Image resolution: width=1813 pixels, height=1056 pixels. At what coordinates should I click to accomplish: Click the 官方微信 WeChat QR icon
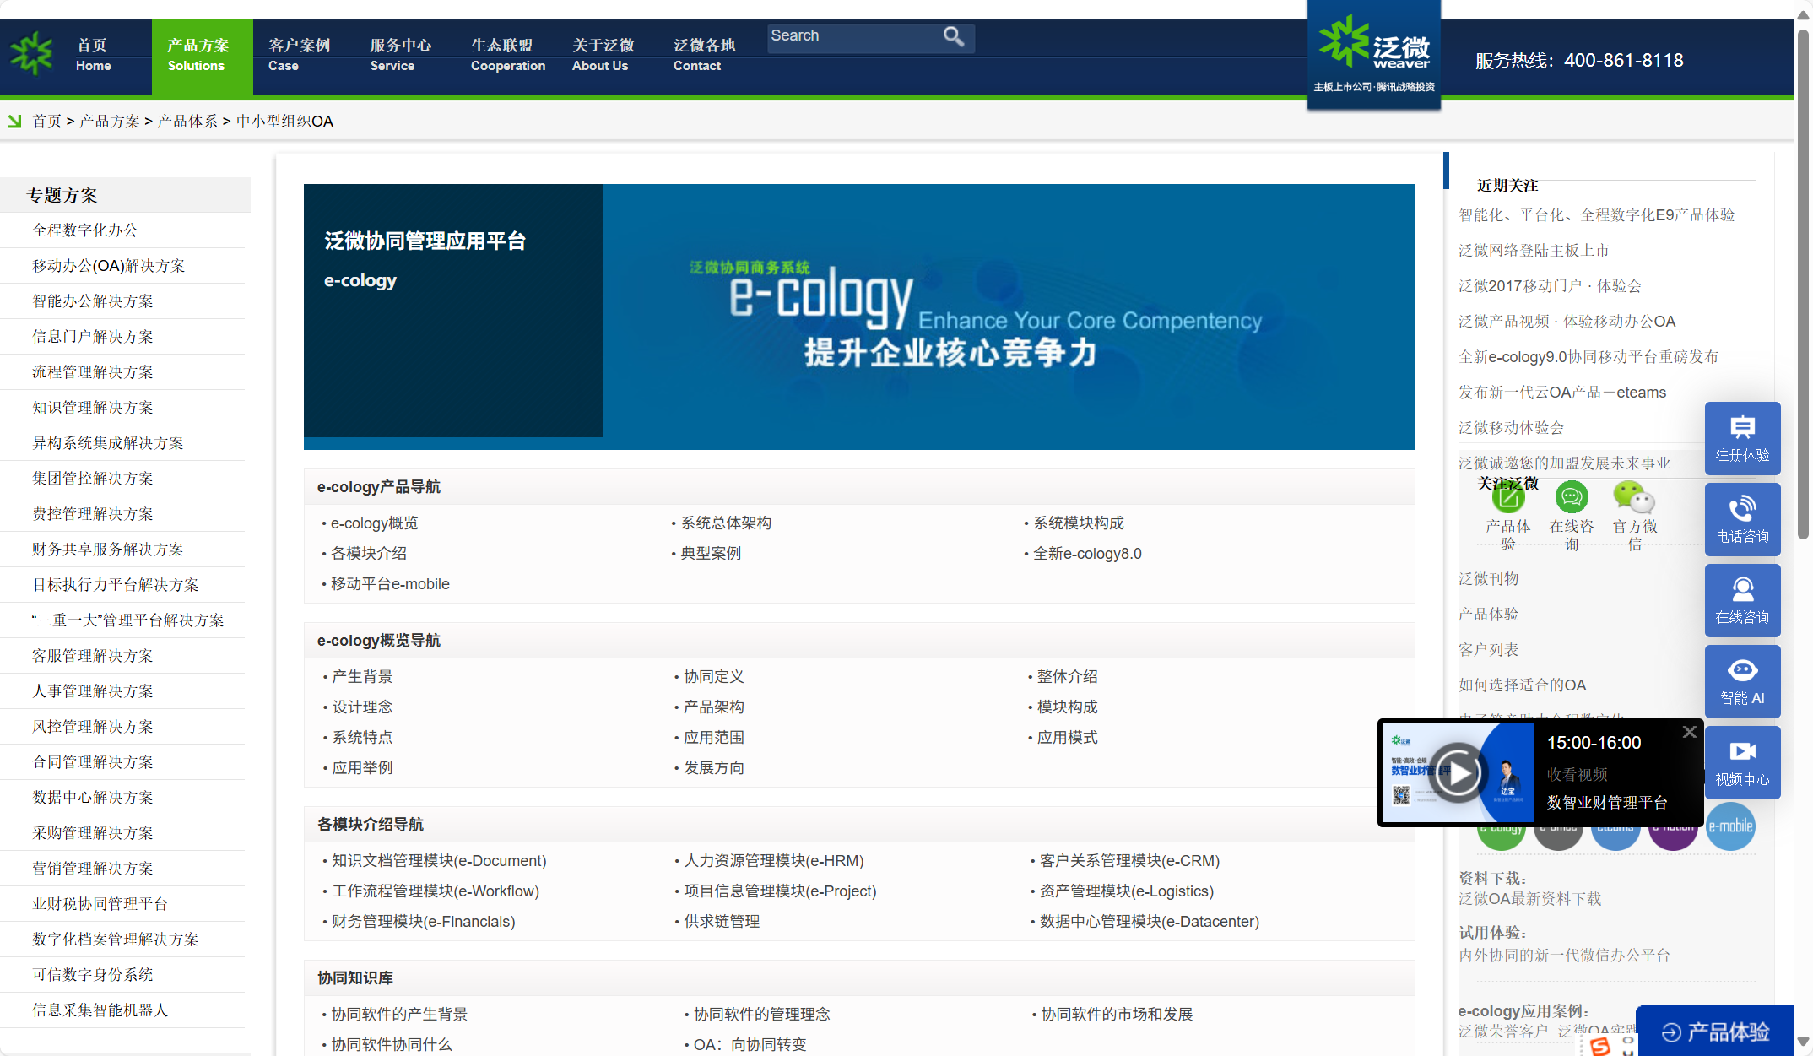[x=1634, y=498]
